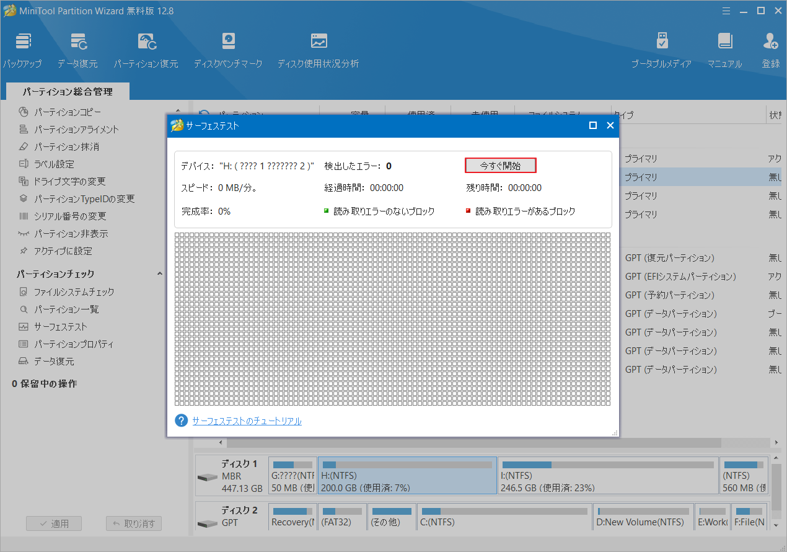Start ディスク使用状況分析 (Space Analyzer)
The height and width of the screenshot is (552, 787).
318,50
